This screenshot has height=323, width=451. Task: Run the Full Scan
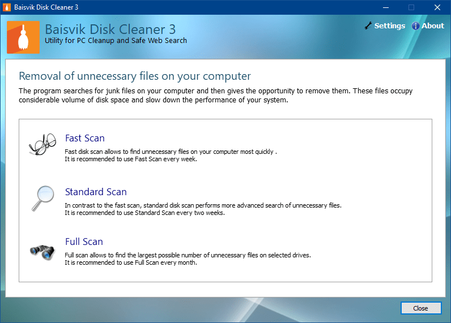[x=84, y=242]
